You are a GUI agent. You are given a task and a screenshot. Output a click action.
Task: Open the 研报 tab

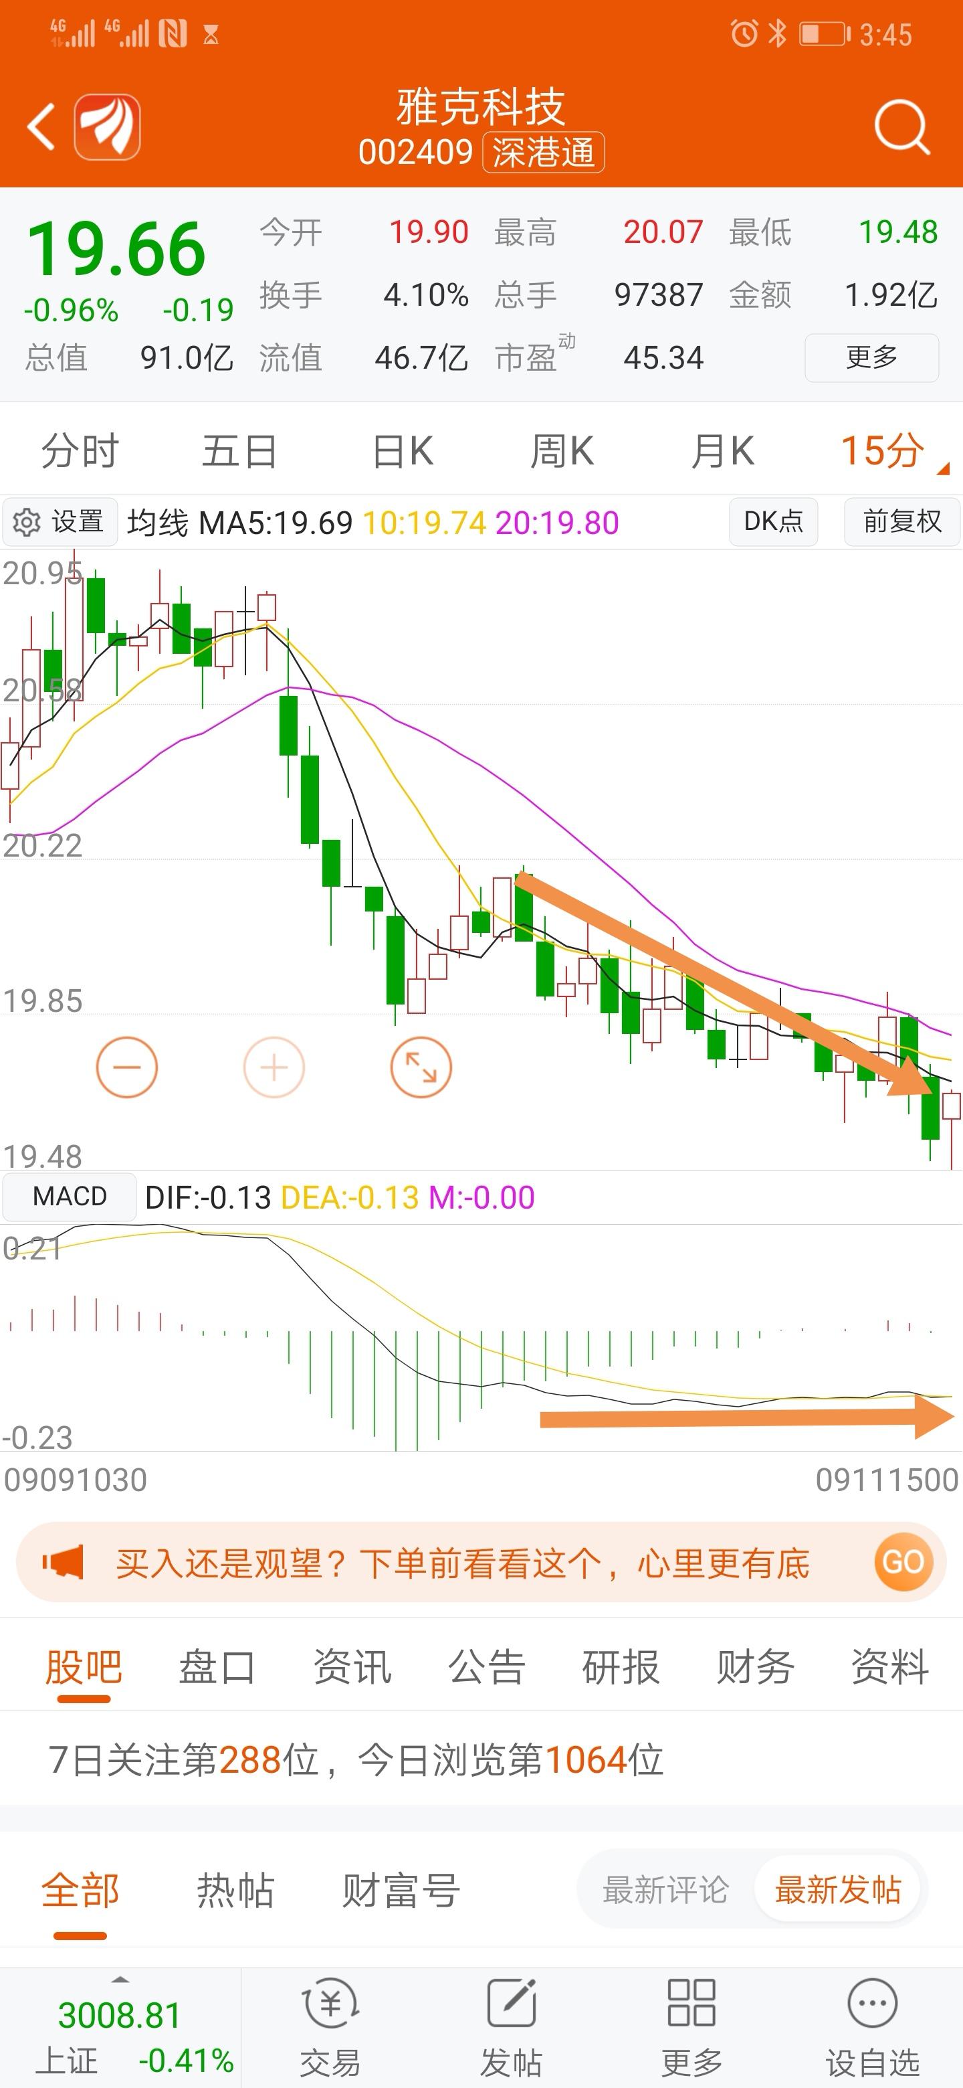pyautogui.click(x=621, y=1667)
